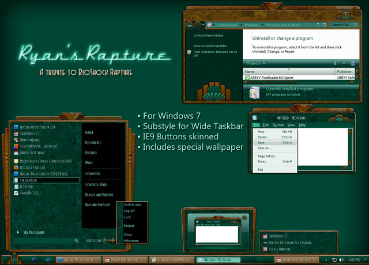Expand the arrow before the Programs breadcrumb

tap(241, 25)
